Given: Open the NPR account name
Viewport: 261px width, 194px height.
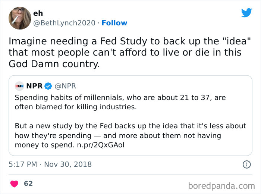Looking at the screenshot, I should (x=34, y=86).
